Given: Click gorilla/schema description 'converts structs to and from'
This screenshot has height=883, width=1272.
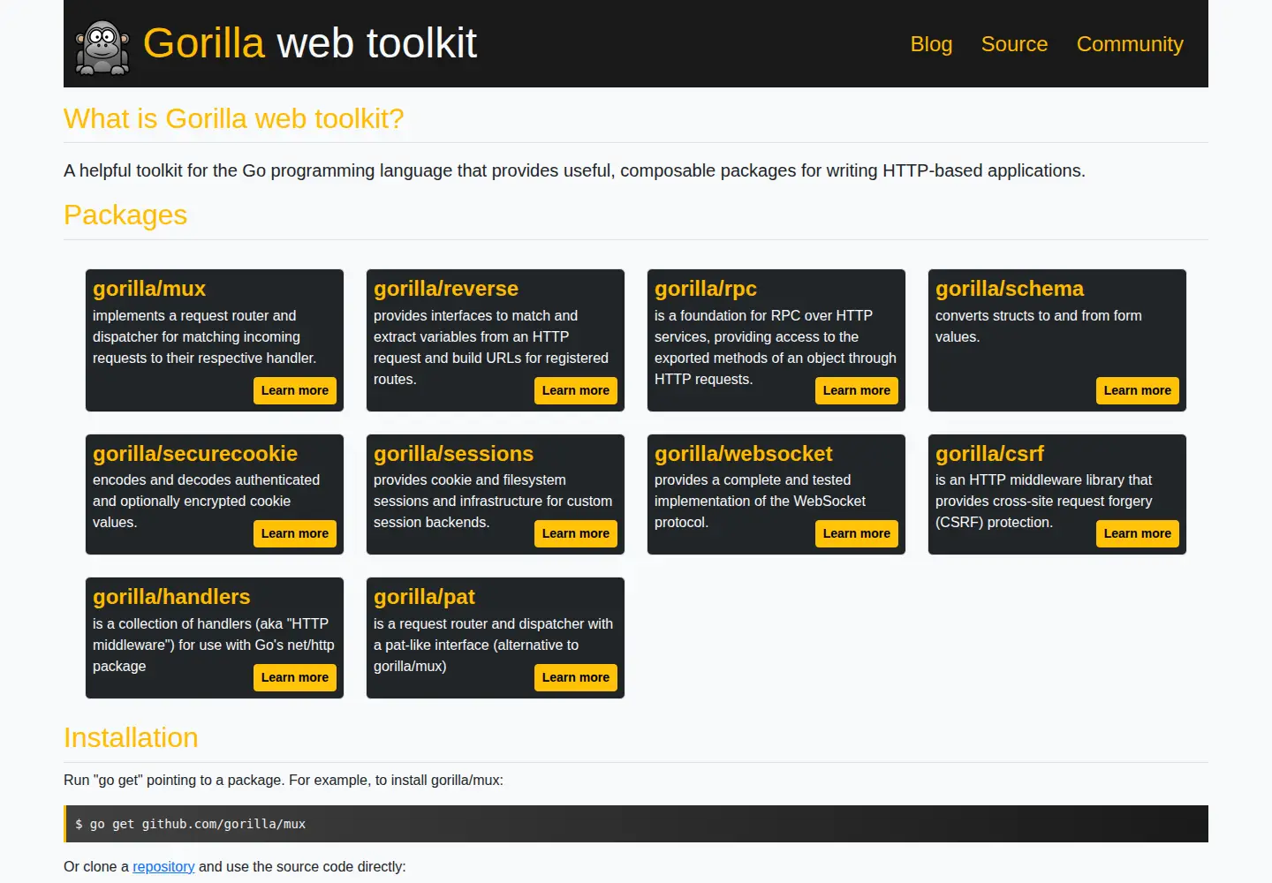Looking at the screenshot, I should tap(1039, 326).
